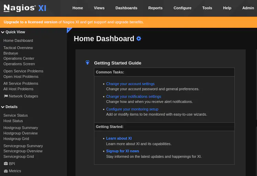Click the Getting Started Guide pin icon

pyautogui.click(x=87, y=62)
